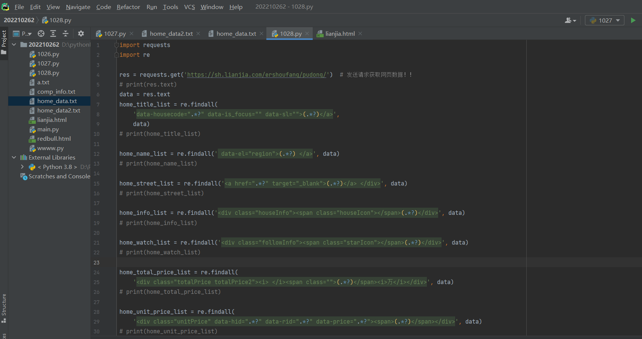
Task: Close the 1027.py editor tab
Action: pos(131,33)
